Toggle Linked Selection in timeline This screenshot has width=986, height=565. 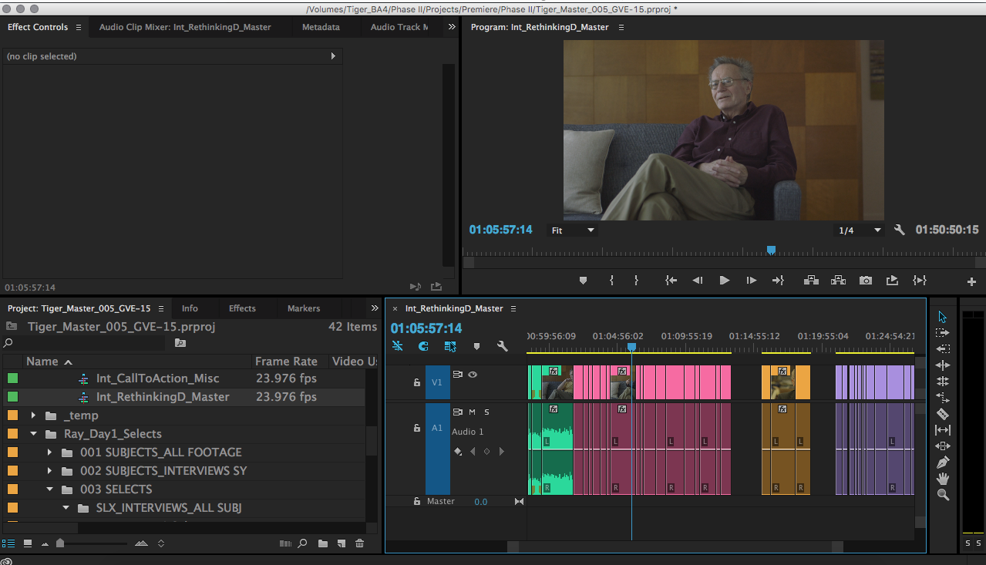(450, 346)
